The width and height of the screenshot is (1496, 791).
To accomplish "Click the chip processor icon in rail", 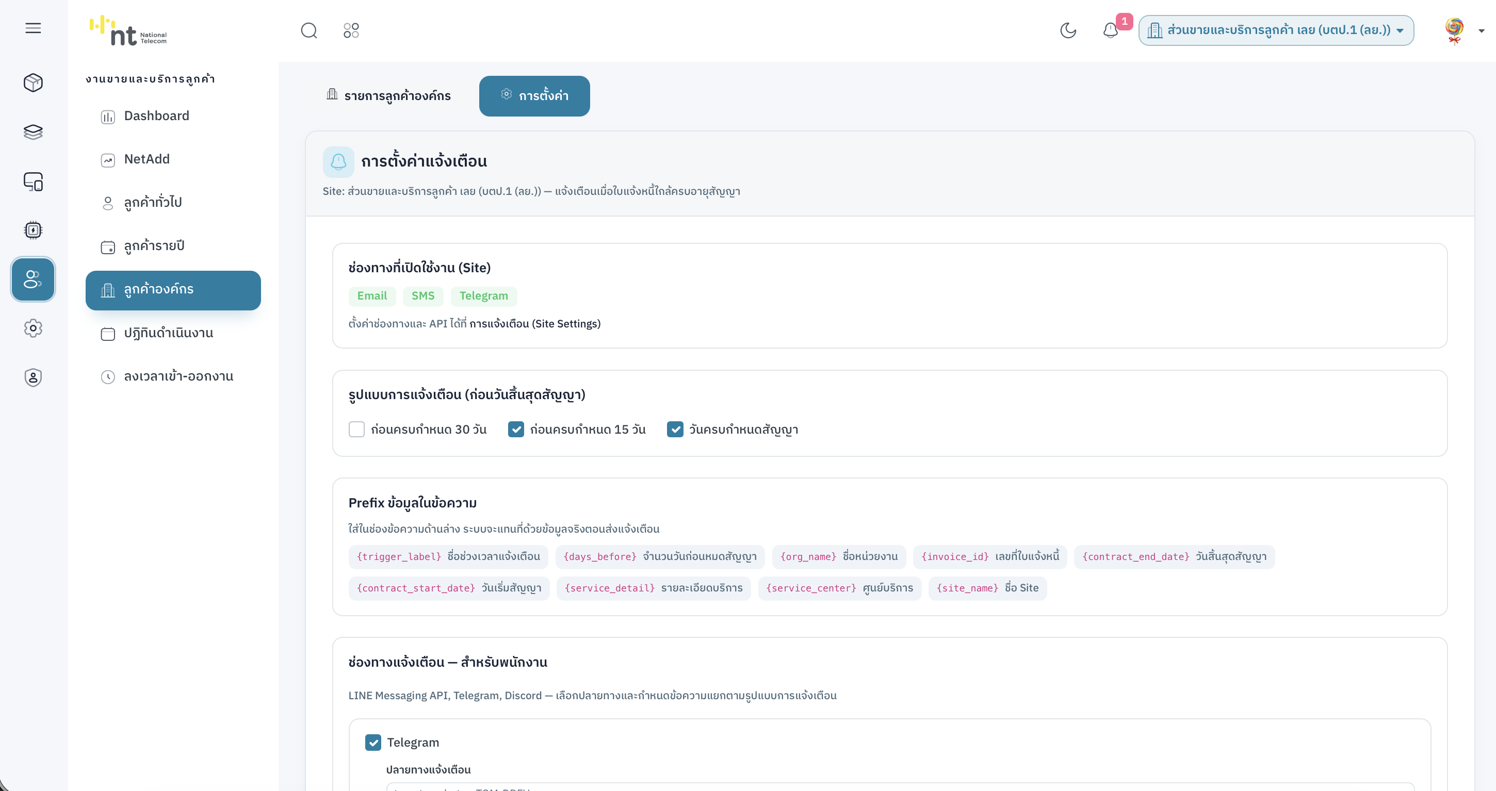I will (x=33, y=230).
